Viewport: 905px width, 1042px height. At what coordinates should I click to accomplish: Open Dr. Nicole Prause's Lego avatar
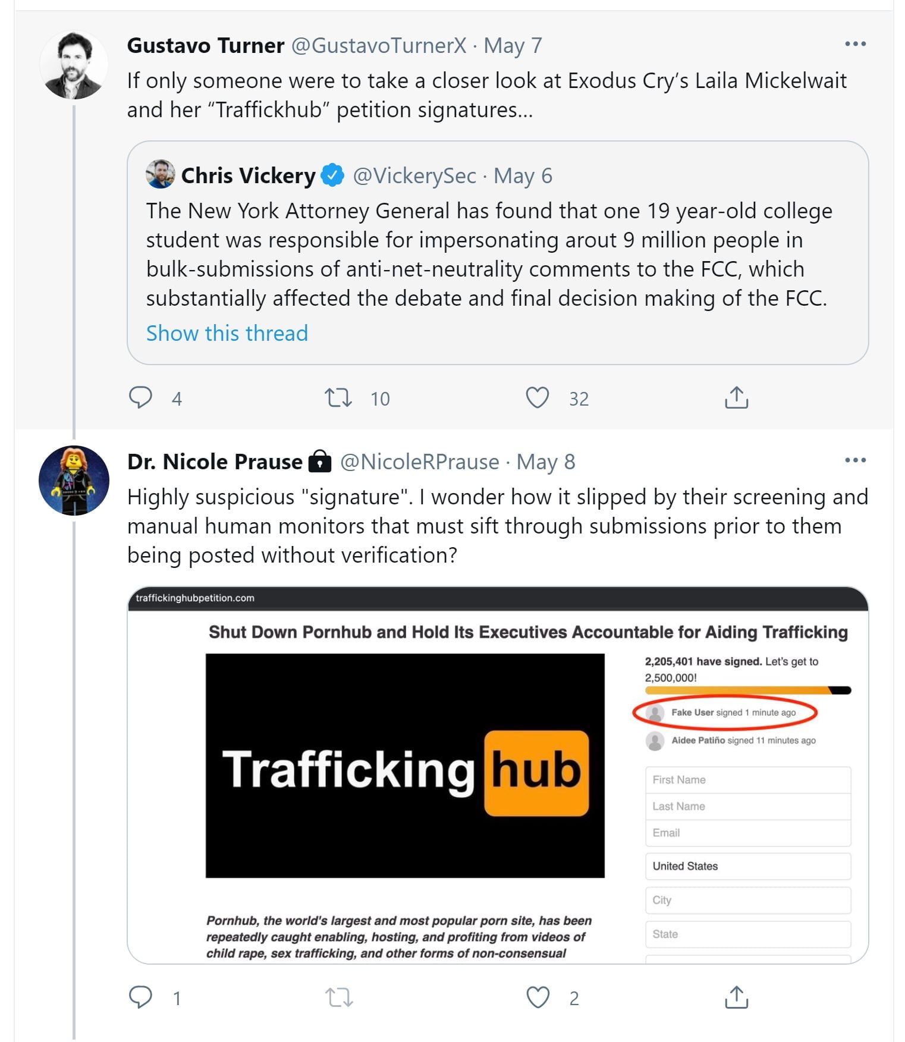(74, 480)
